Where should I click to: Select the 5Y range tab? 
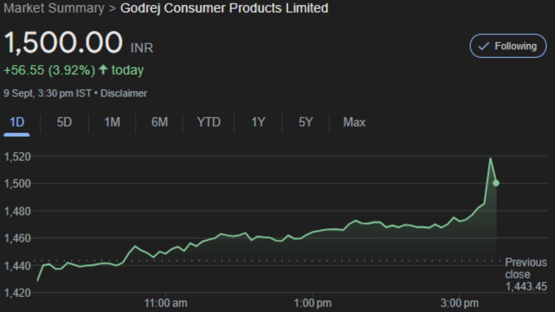click(x=306, y=123)
